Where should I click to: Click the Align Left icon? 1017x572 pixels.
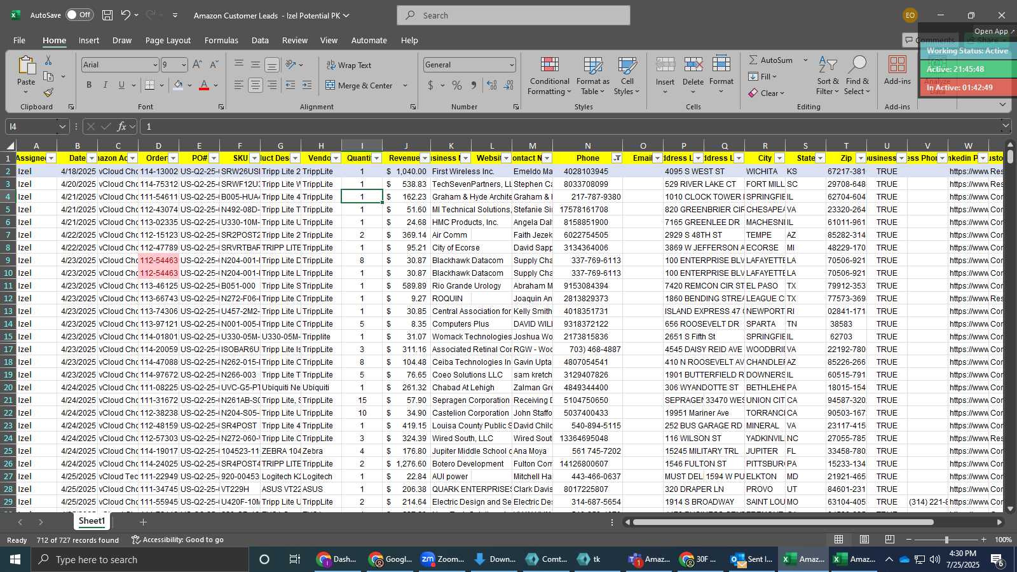[x=239, y=85]
